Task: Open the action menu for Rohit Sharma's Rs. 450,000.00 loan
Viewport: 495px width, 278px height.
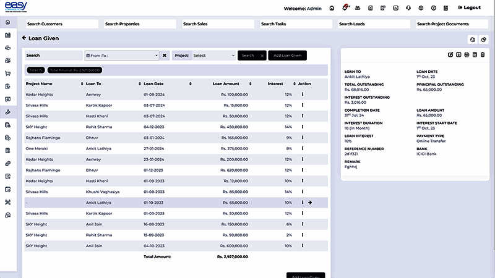Action: (x=303, y=127)
